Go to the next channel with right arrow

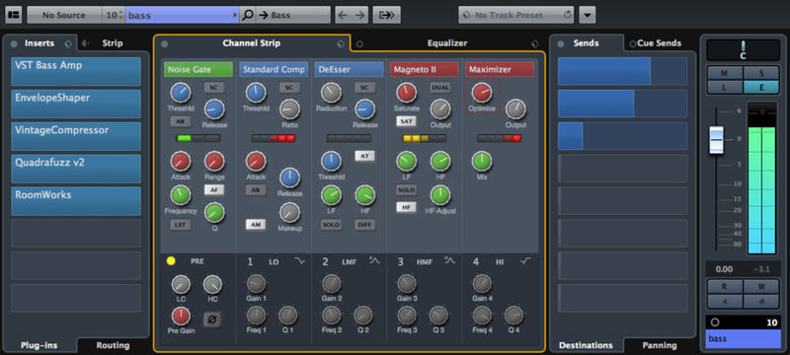[359, 15]
